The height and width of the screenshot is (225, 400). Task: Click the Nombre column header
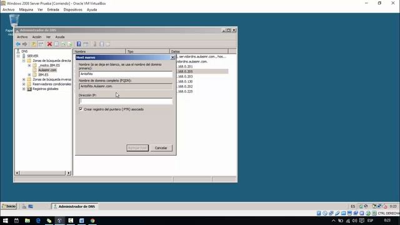pos(99,51)
